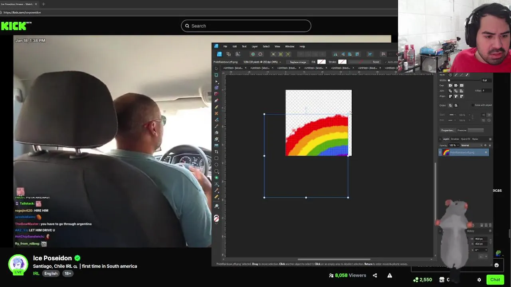
Task: Click the Flip Horizontal toolbar icon
Action: [335, 54]
